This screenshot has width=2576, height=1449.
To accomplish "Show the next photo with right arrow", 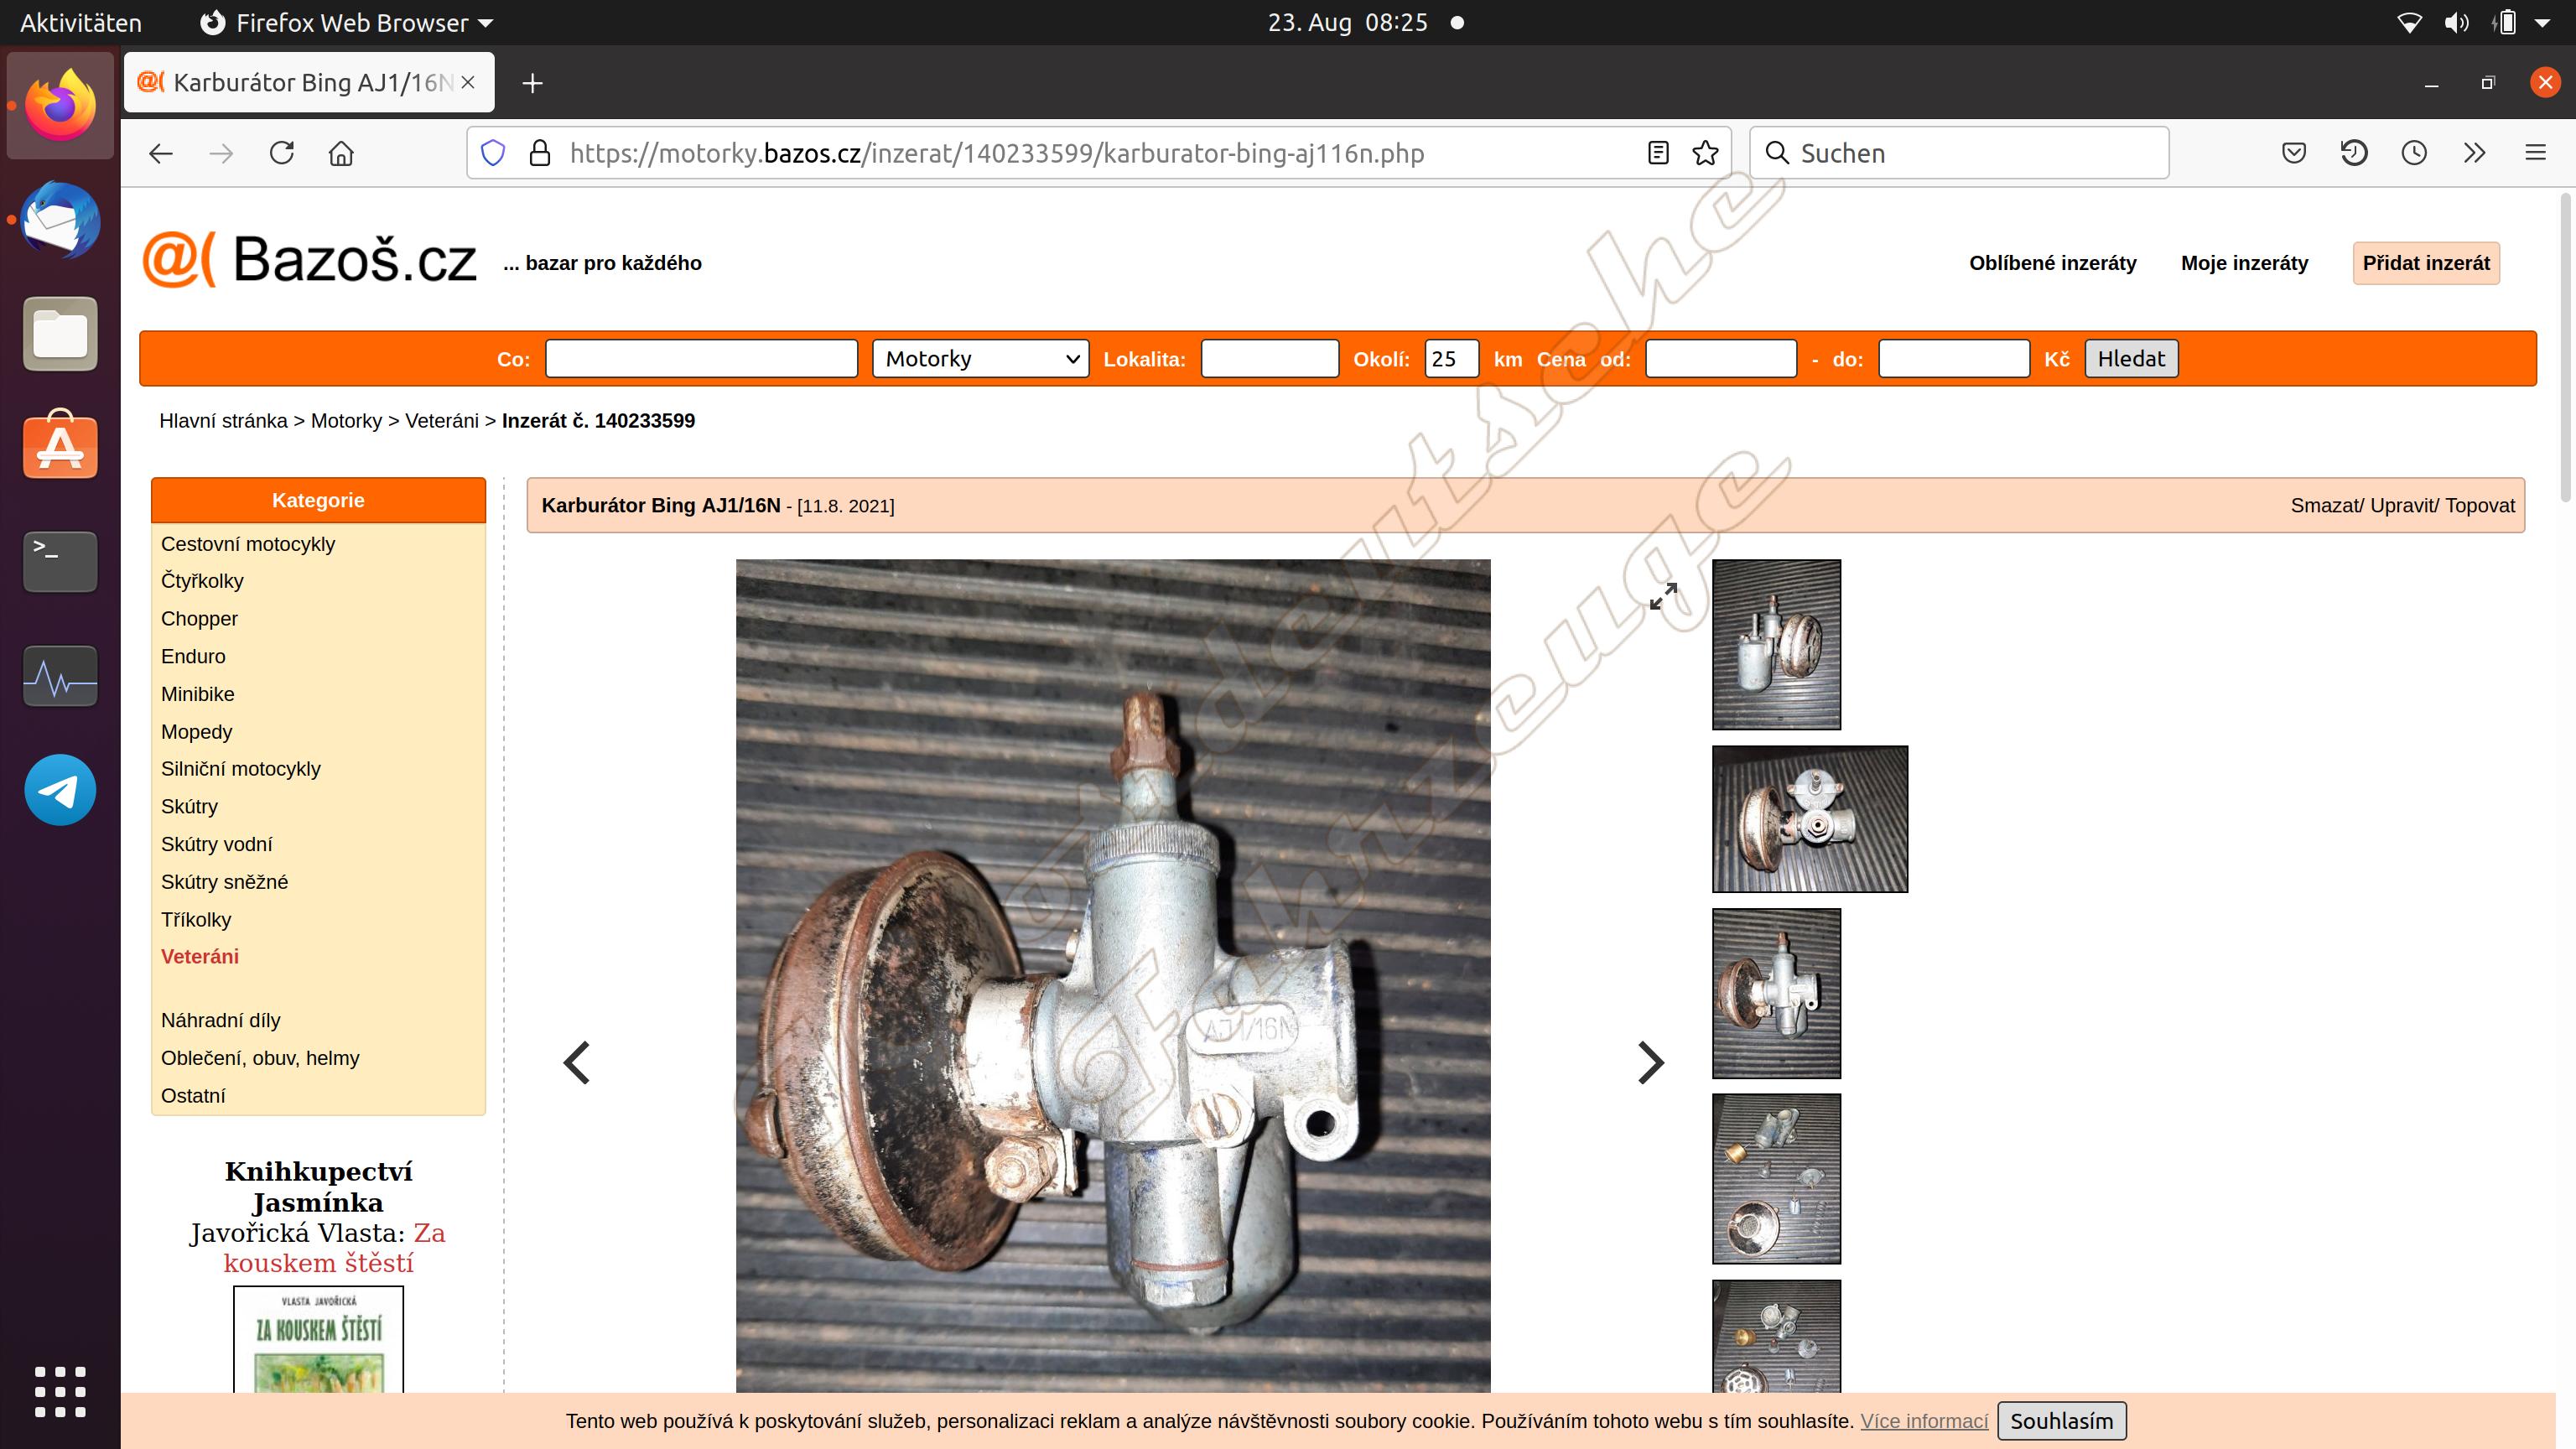I will pos(1651,1062).
